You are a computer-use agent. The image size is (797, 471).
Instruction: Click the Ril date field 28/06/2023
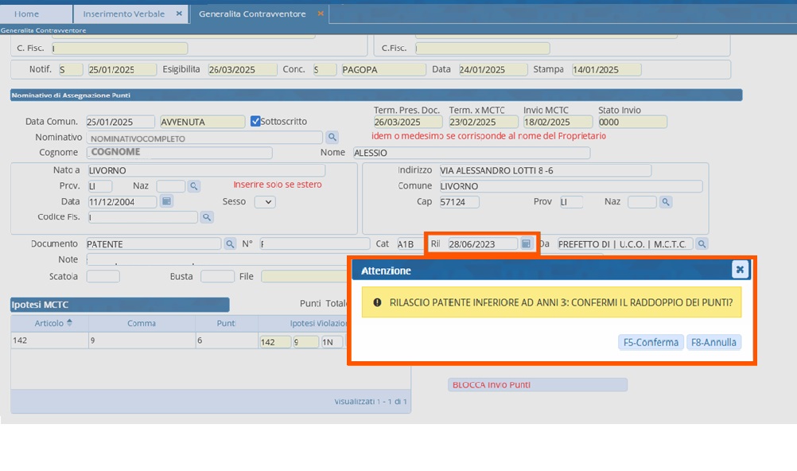(482, 244)
